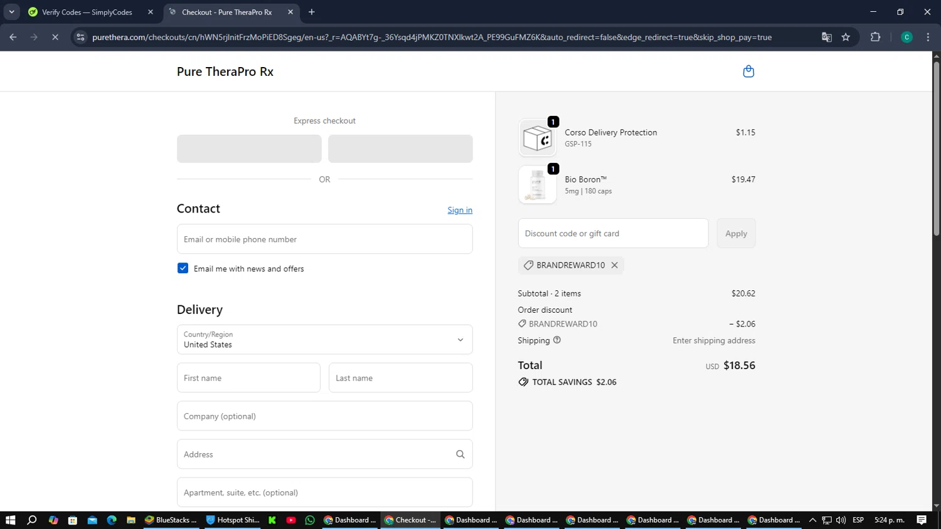Open WhatsApp from the taskbar
941x529 pixels.
[310, 520]
